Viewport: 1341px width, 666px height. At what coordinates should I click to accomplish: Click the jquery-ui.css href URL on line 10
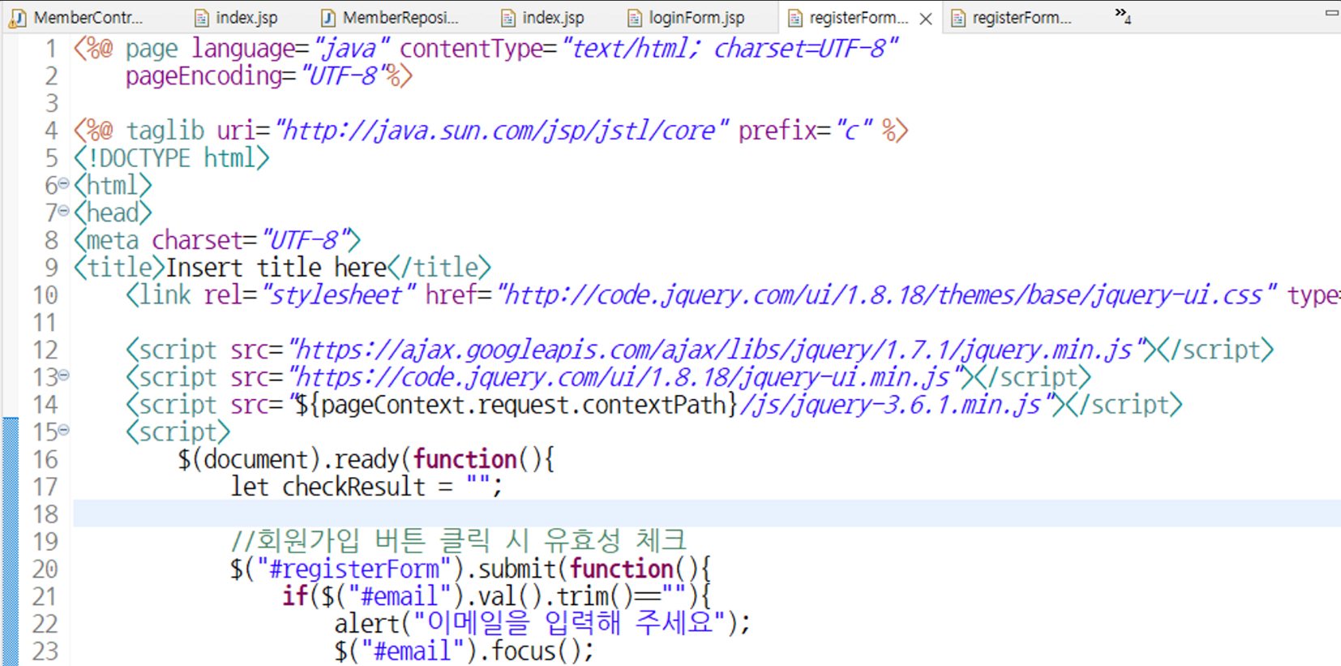887,295
